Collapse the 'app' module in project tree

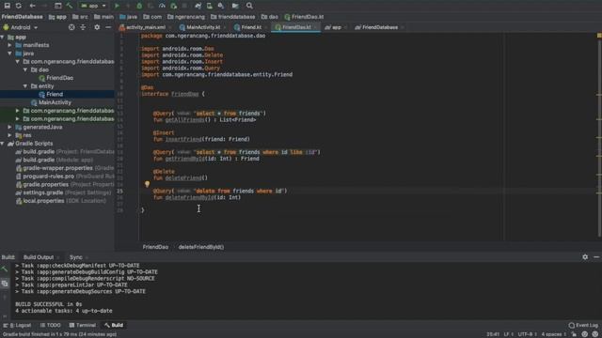point(2,38)
